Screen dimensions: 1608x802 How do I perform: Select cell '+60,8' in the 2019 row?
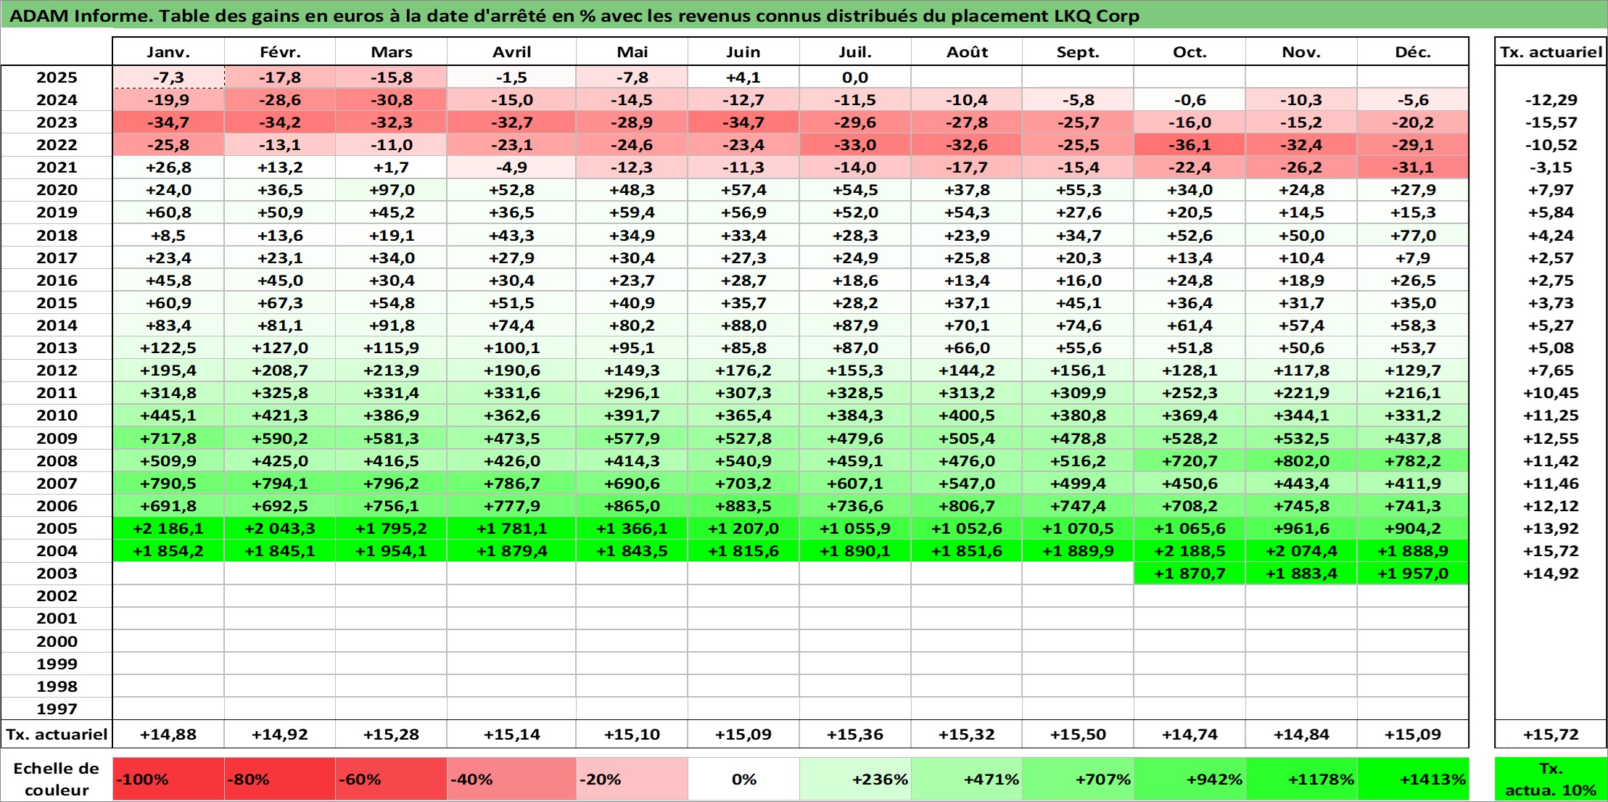(168, 212)
